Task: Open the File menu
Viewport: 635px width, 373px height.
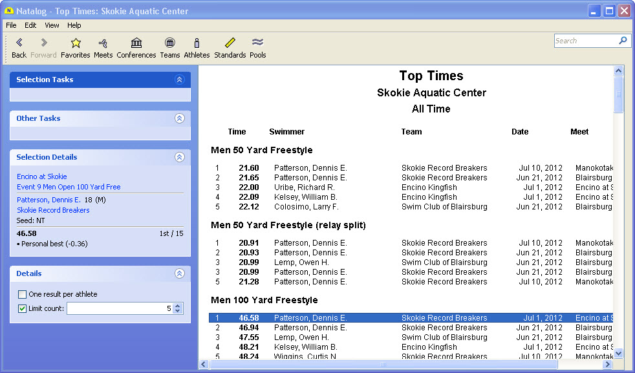Action: click(x=11, y=25)
